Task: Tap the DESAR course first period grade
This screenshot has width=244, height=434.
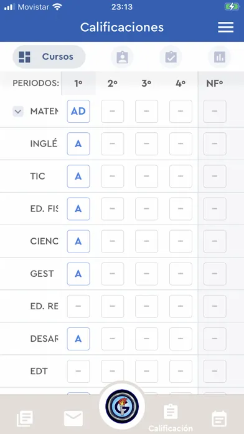Action: pos(78,339)
